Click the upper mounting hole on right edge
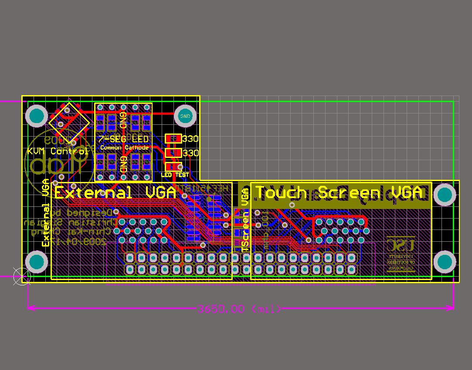 pos(444,195)
